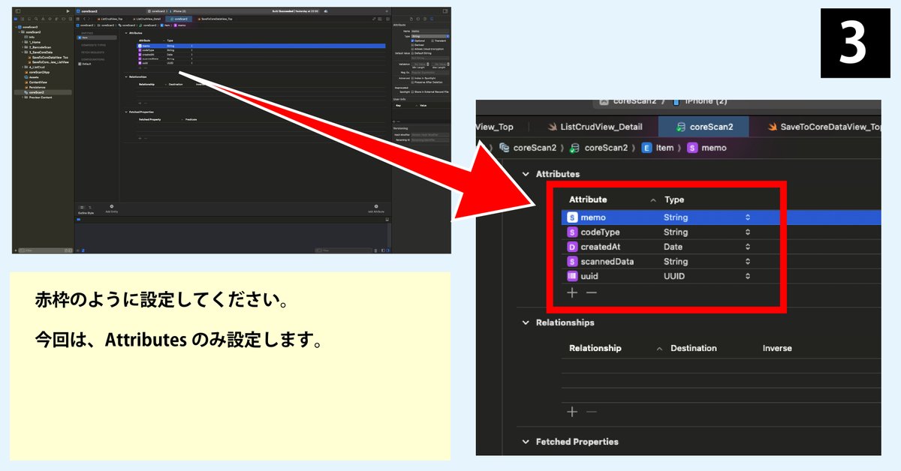Switch to ListCrudView_Detail tab in small window
Viewport: 901px width, 471px height.
149,19
